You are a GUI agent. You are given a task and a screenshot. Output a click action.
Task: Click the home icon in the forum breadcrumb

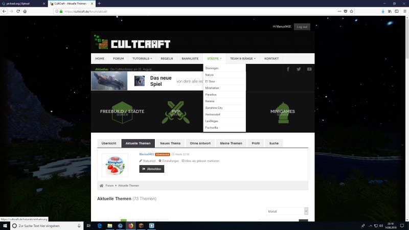coord(102,186)
